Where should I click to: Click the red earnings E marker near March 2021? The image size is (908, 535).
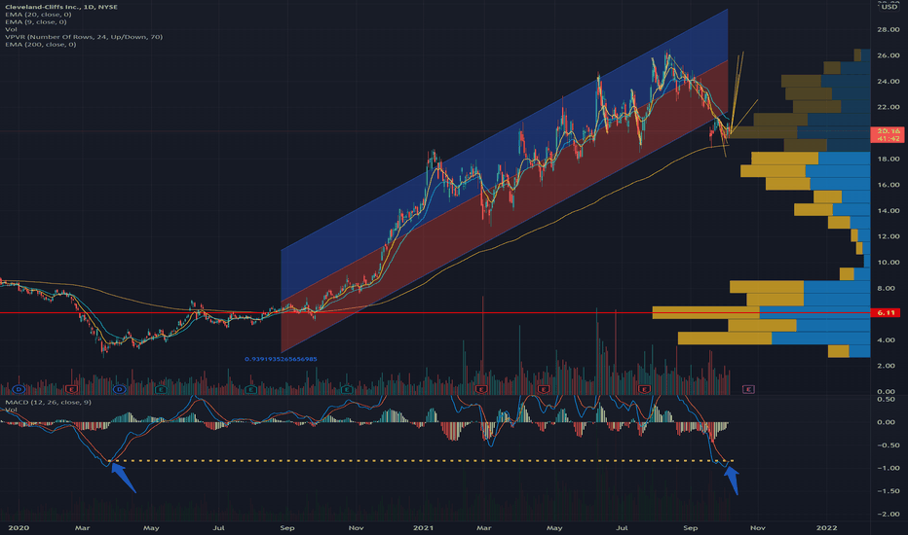click(481, 390)
